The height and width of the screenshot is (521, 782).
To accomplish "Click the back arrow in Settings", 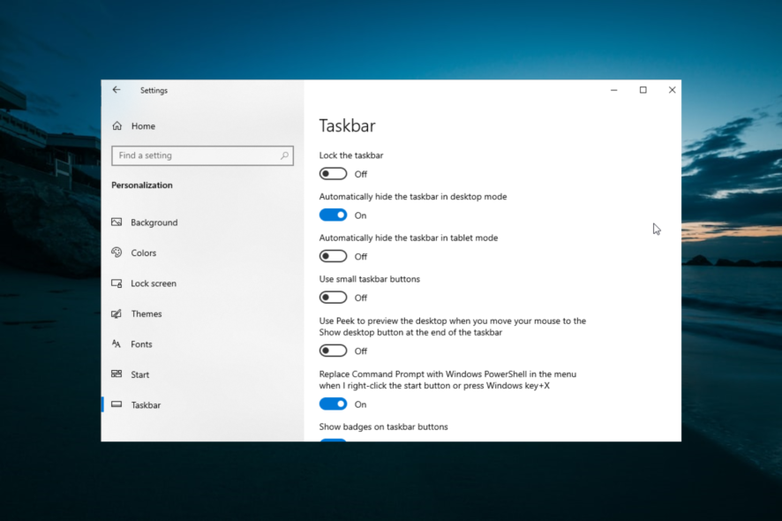I will 117,90.
